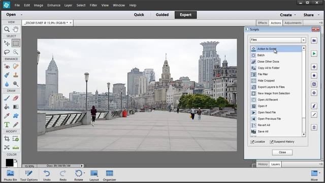
Task: Open the Files category dropdown
Action: click(x=304, y=40)
